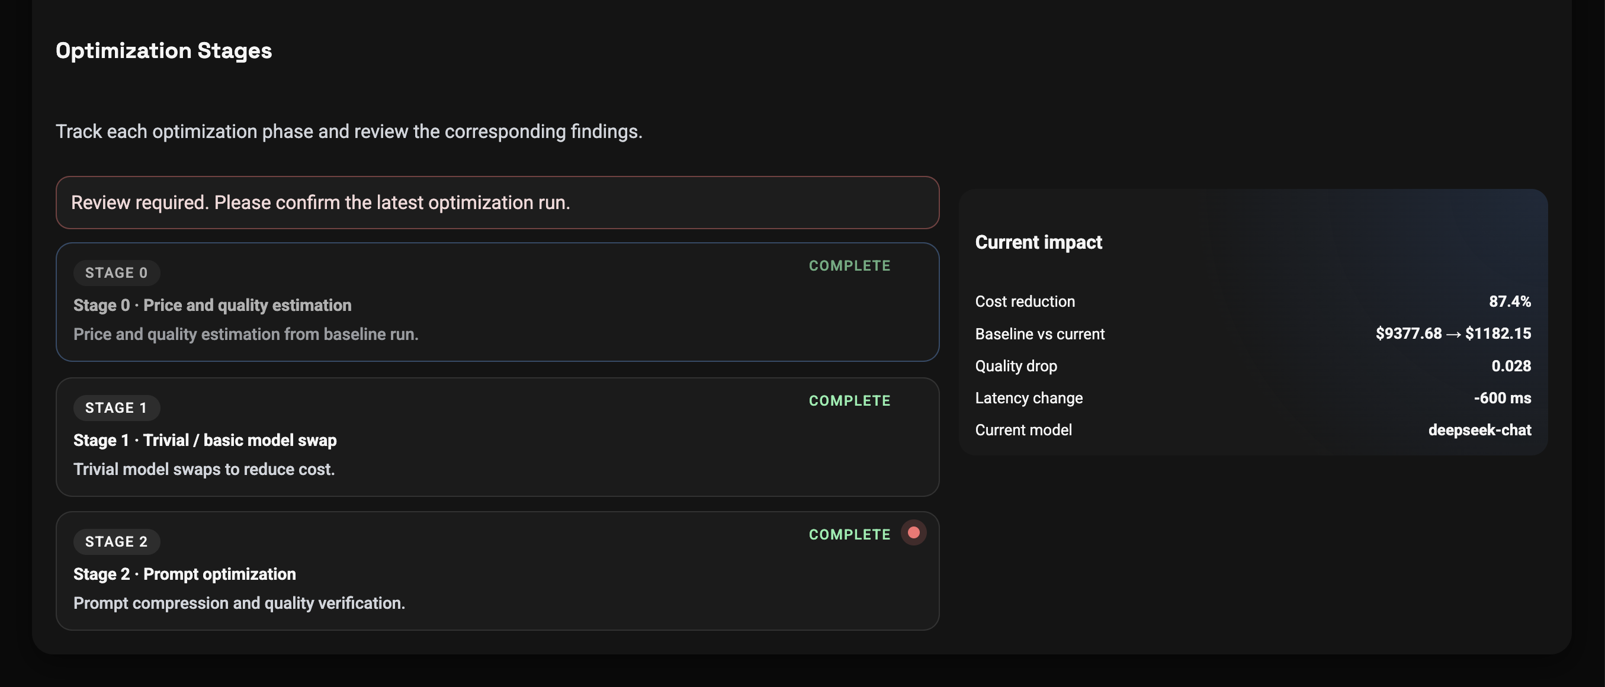Select the Optimization Stages heading
The height and width of the screenshot is (687, 1605).
164,51
